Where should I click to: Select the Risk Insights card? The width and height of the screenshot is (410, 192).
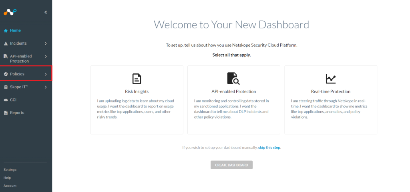[137, 100]
